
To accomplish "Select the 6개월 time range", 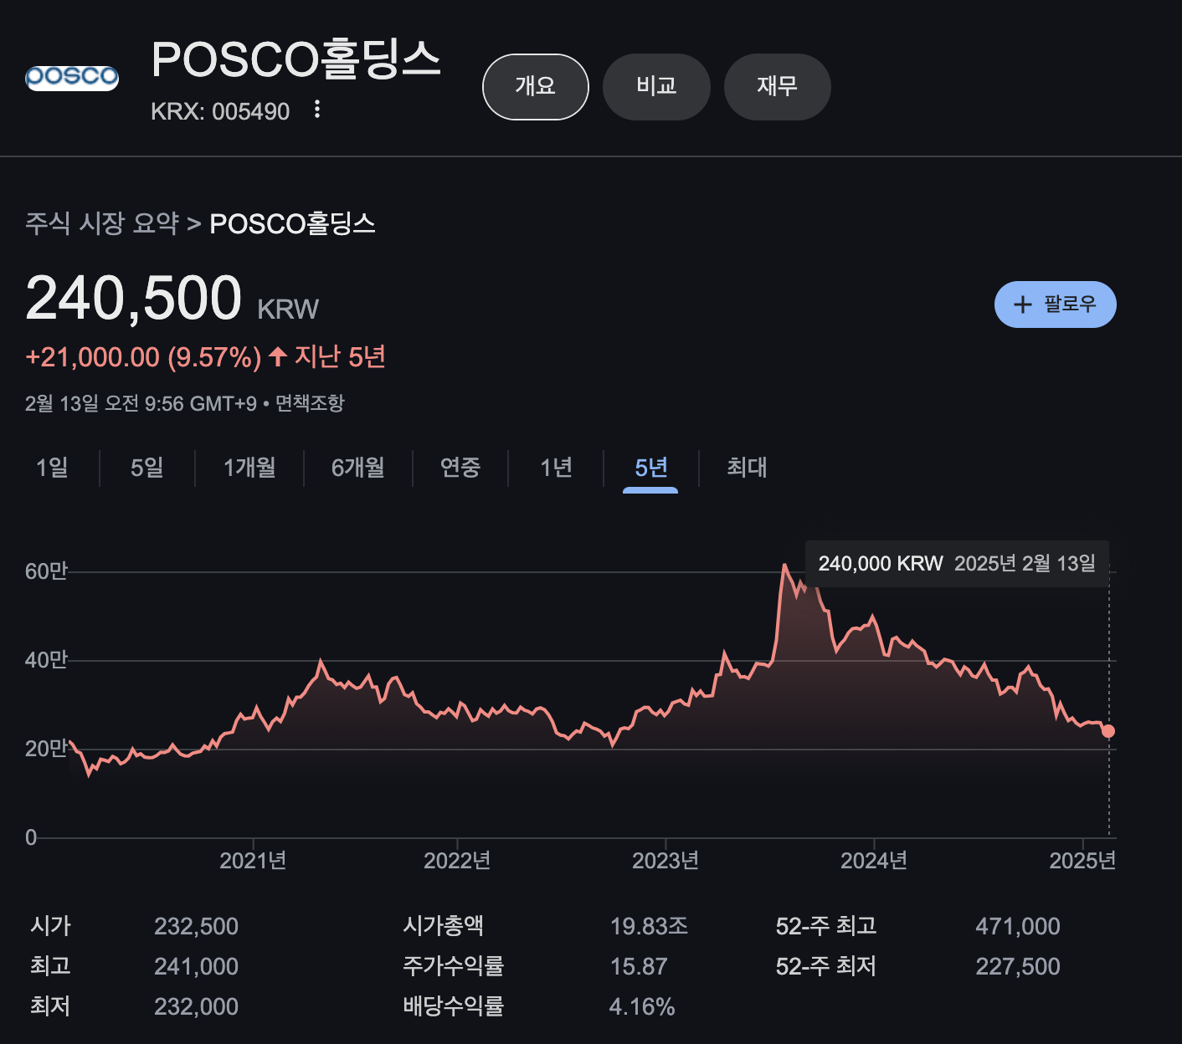I will coord(358,468).
